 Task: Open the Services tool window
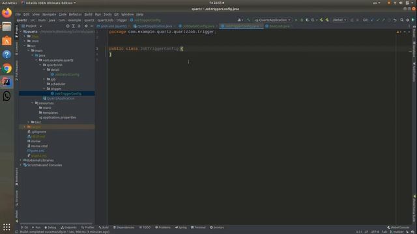click(x=217, y=227)
